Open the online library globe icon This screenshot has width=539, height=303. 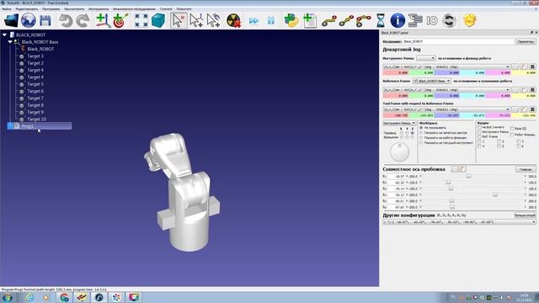click(28, 20)
